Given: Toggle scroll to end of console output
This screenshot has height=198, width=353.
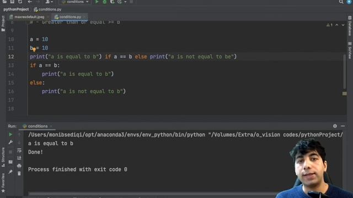Looking at the screenshot, I should tap(19, 158).
